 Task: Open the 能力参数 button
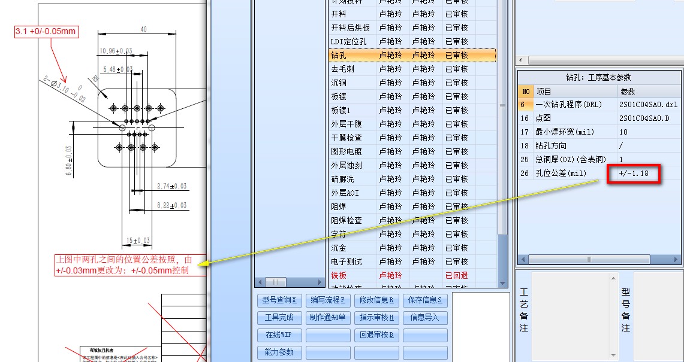click(279, 352)
